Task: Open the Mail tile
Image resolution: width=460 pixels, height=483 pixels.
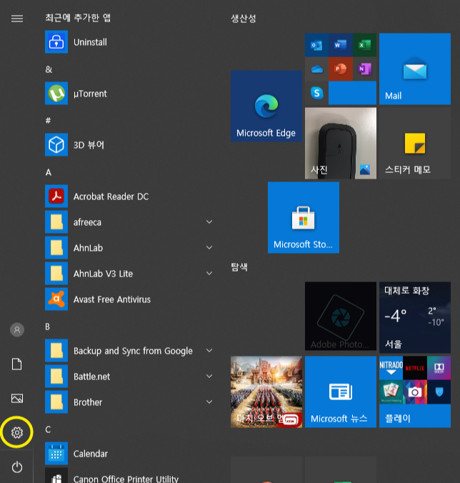Action: pyautogui.click(x=415, y=69)
